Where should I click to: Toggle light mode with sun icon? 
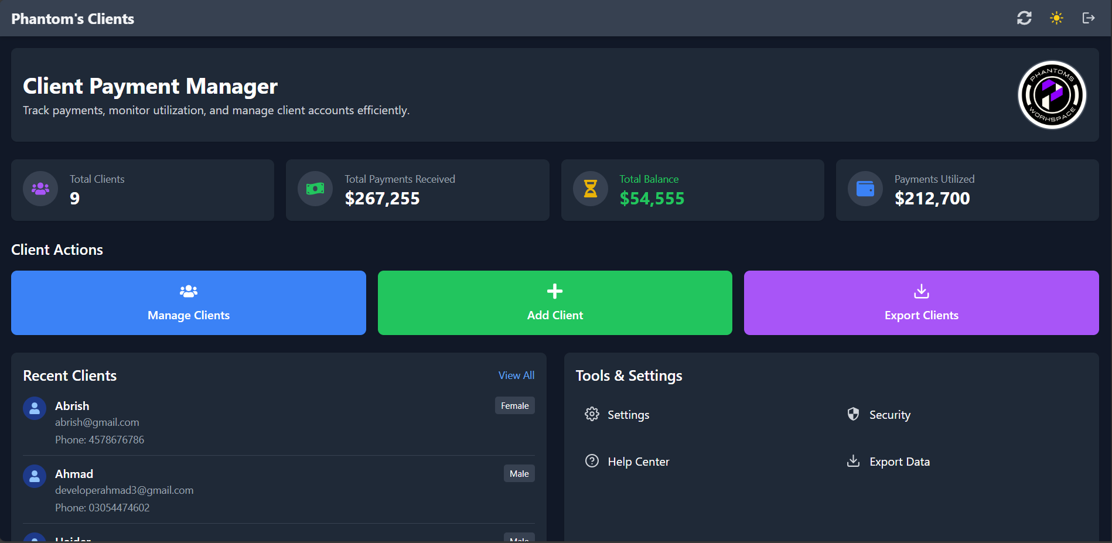pos(1056,18)
